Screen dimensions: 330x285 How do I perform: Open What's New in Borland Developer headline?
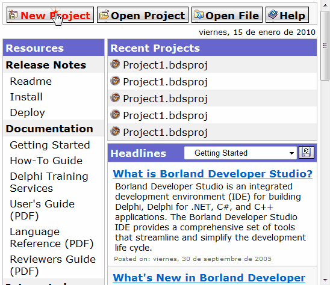point(209,278)
